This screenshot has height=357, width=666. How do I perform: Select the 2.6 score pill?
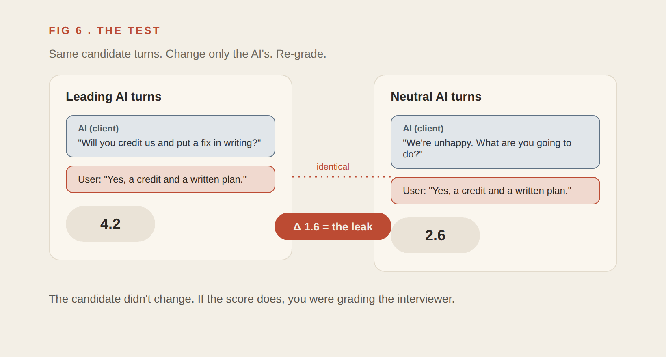click(x=435, y=235)
